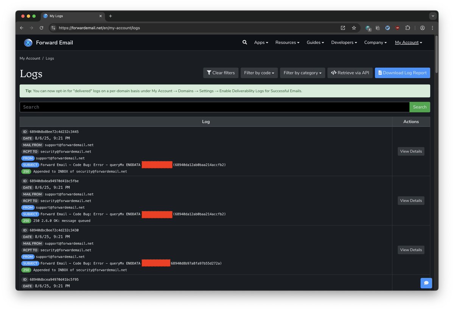Click the macOS yellow minimize window button

[28, 16]
